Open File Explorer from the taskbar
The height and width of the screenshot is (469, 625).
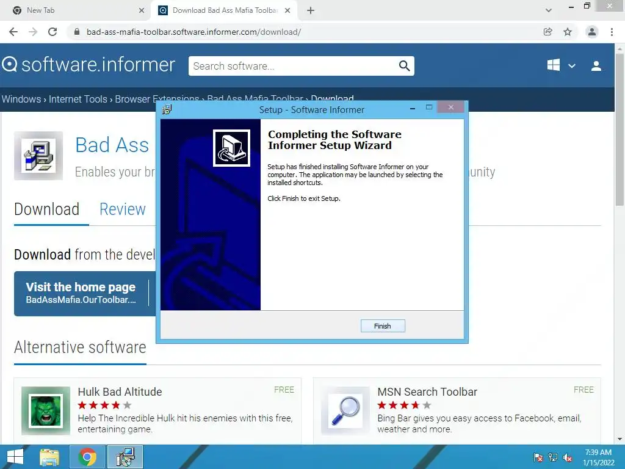(x=49, y=457)
